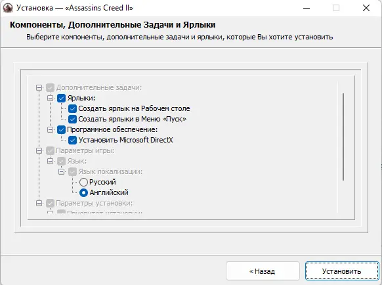Viewport: 382px width, 285px height.
Task: Toggle Создать ярлык на Рабочем столе checkbox
Action: pyautogui.click(x=72, y=108)
